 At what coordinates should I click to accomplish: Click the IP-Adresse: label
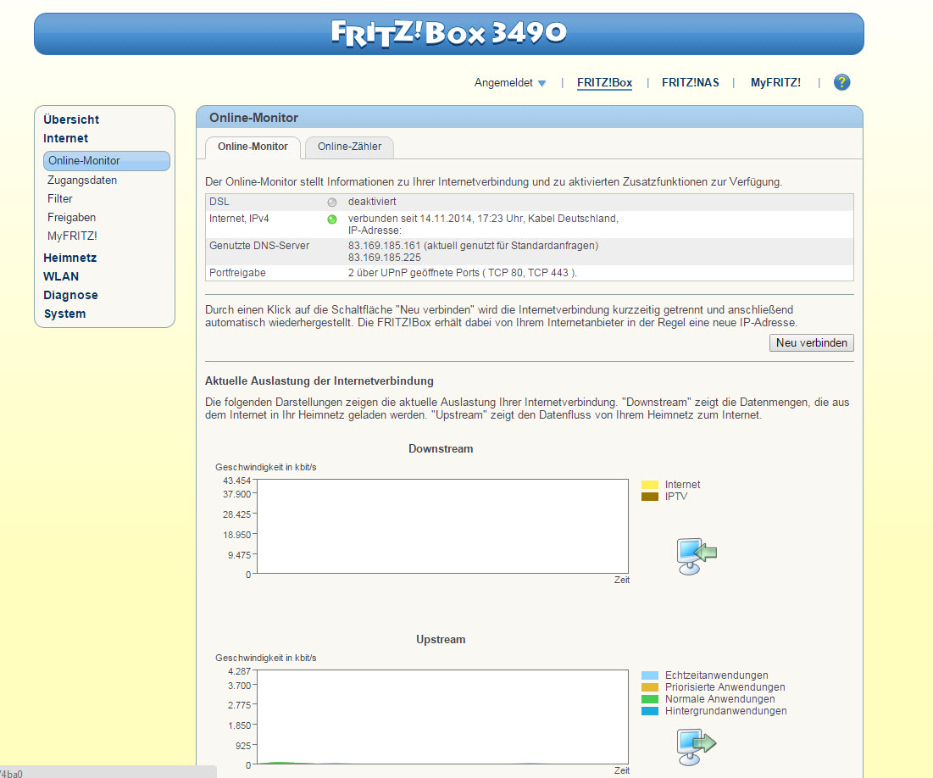pos(375,231)
